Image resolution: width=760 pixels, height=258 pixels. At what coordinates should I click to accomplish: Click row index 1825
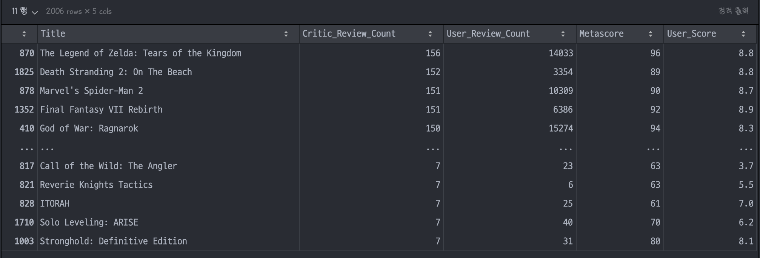click(24, 72)
